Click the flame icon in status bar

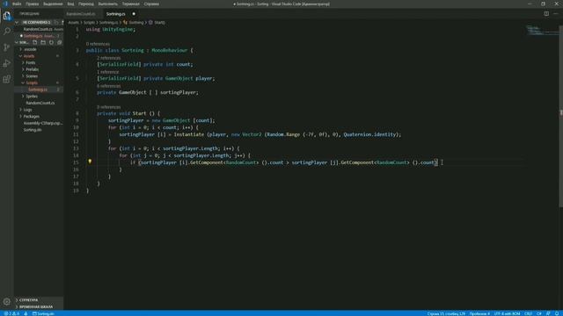pos(26,313)
